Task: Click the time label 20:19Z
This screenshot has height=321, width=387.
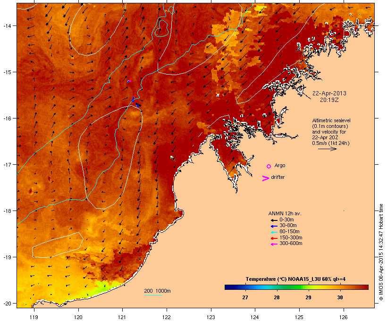Action: coord(329,100)
